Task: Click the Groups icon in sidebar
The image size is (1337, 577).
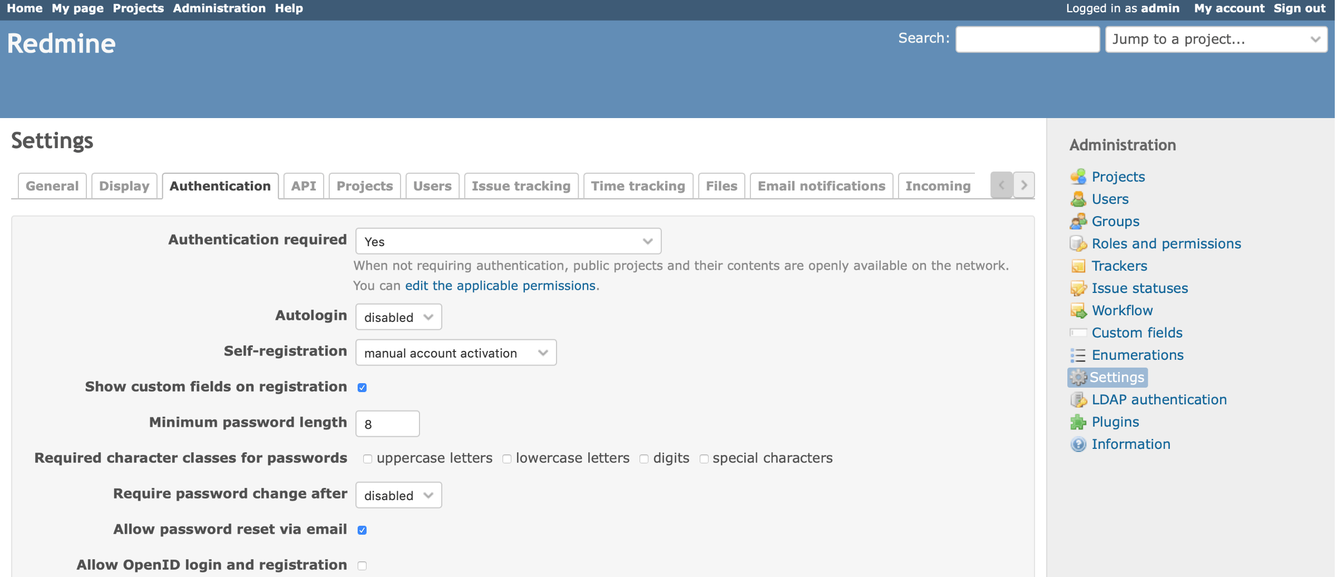Action: click(x=1078, y=221)
